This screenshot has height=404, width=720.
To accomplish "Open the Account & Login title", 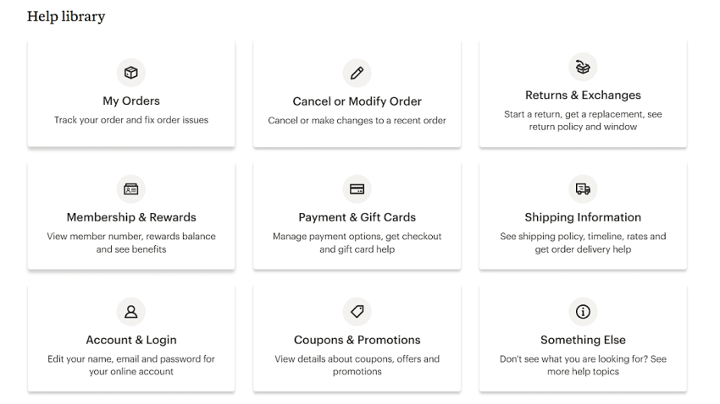I will pos(131,340).
